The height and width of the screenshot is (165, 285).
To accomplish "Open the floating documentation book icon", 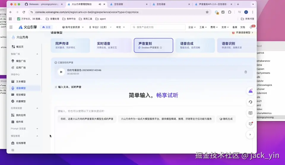I will pos(251,113).
